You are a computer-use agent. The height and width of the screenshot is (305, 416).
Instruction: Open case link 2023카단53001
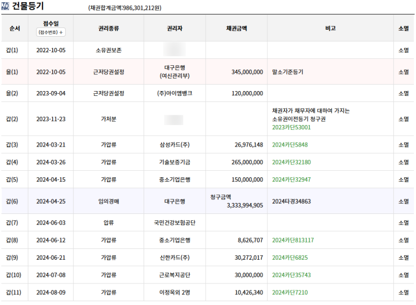291,127
